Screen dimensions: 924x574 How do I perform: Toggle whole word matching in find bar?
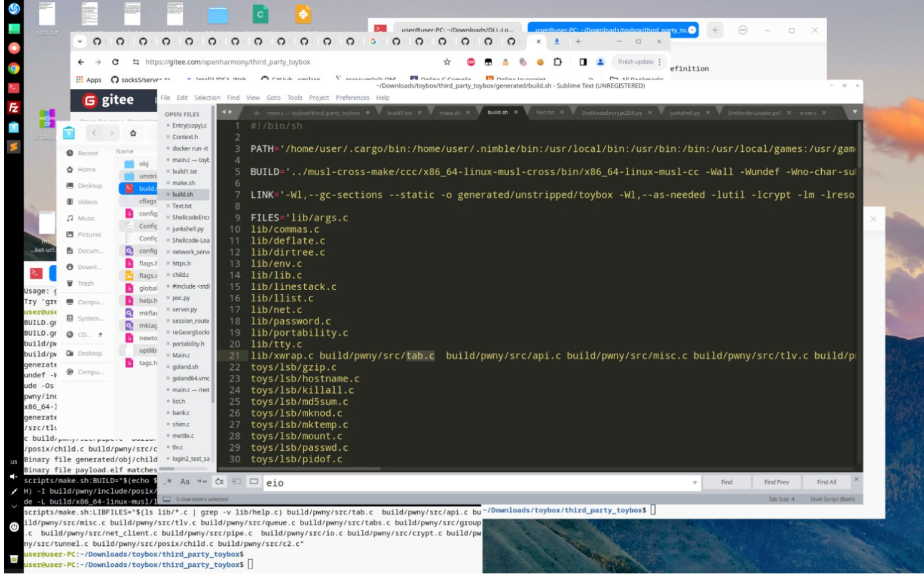202,482
